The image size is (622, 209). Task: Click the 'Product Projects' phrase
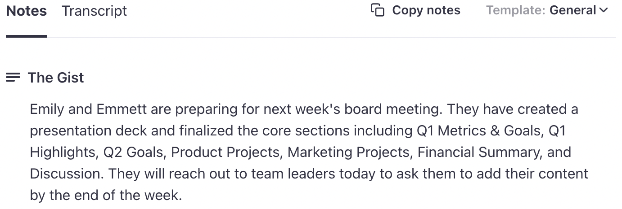pos(225,152)
